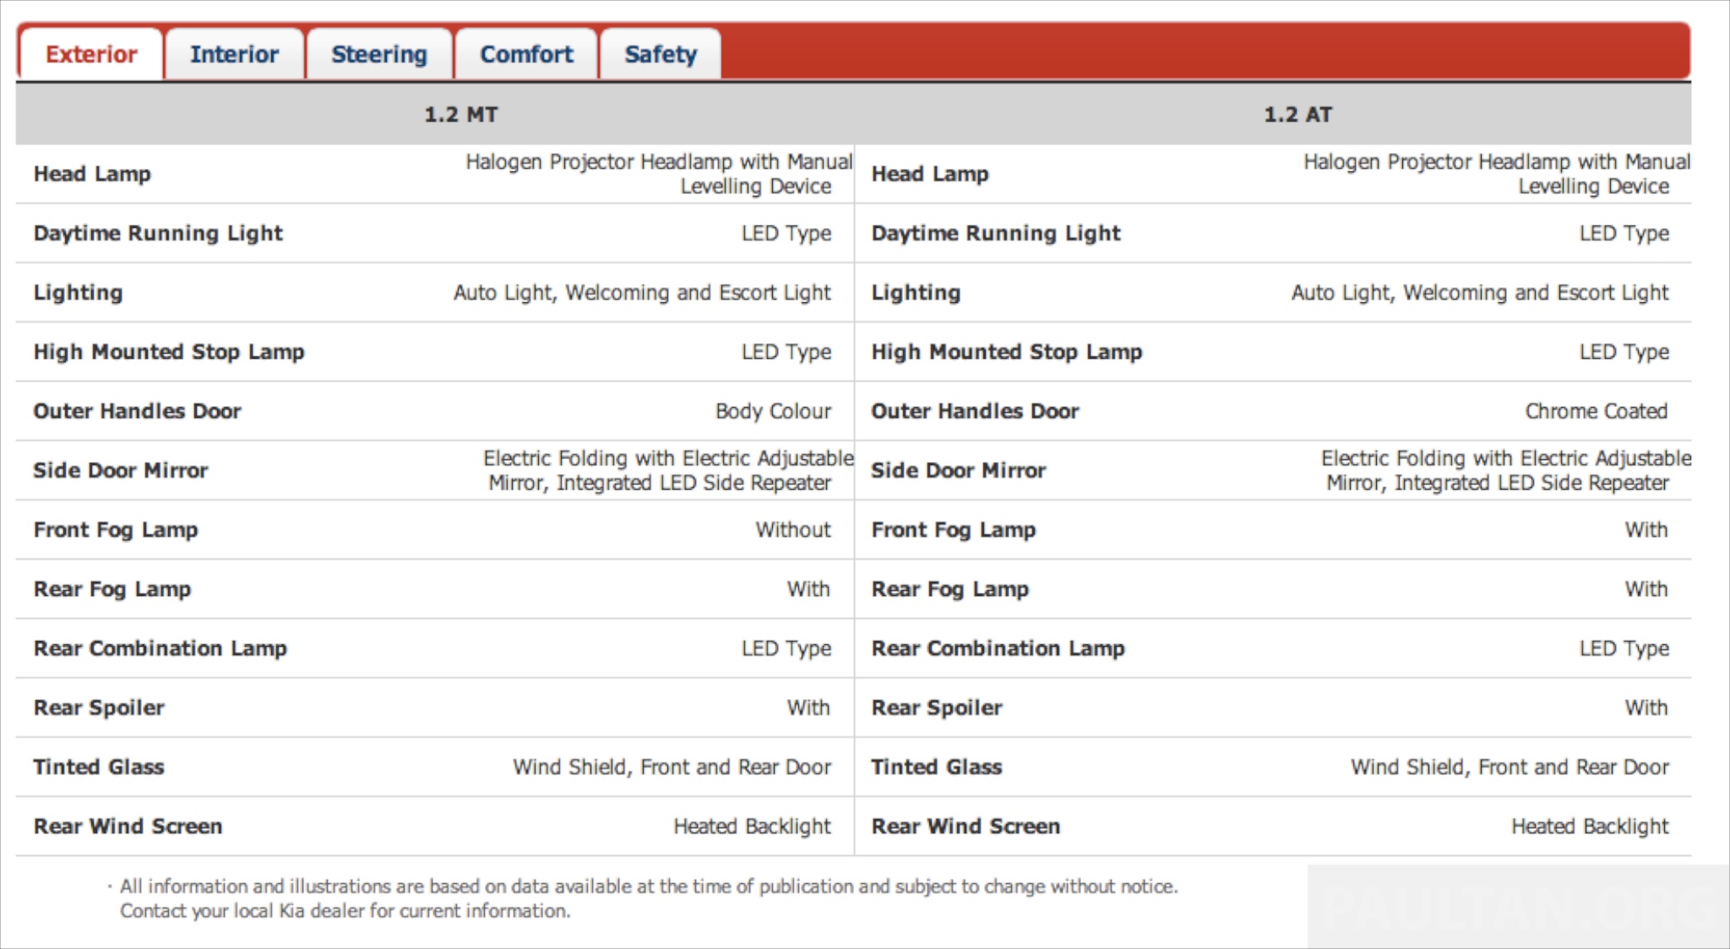Click the 1.2 MT column header
Image resolution: width=1730 pixels, height=949 pixels.
pos(460,115)
